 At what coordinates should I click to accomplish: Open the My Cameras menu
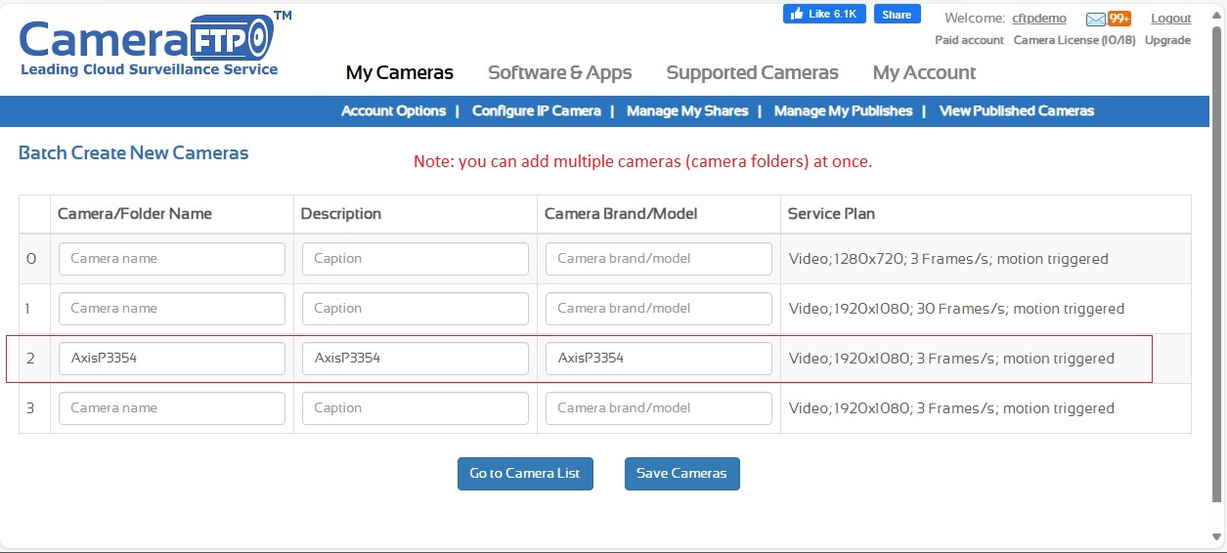(x=399, y=72)
